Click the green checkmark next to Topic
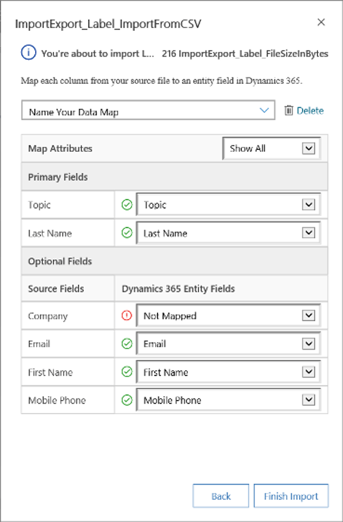 pos(125,204)
